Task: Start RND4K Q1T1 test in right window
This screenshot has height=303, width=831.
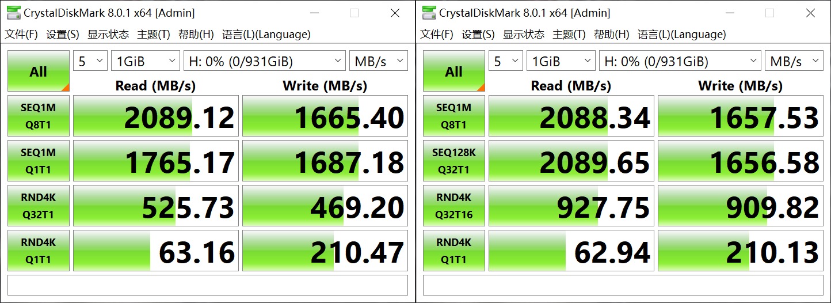Action: pyautogui.click(x=454, y=251)
